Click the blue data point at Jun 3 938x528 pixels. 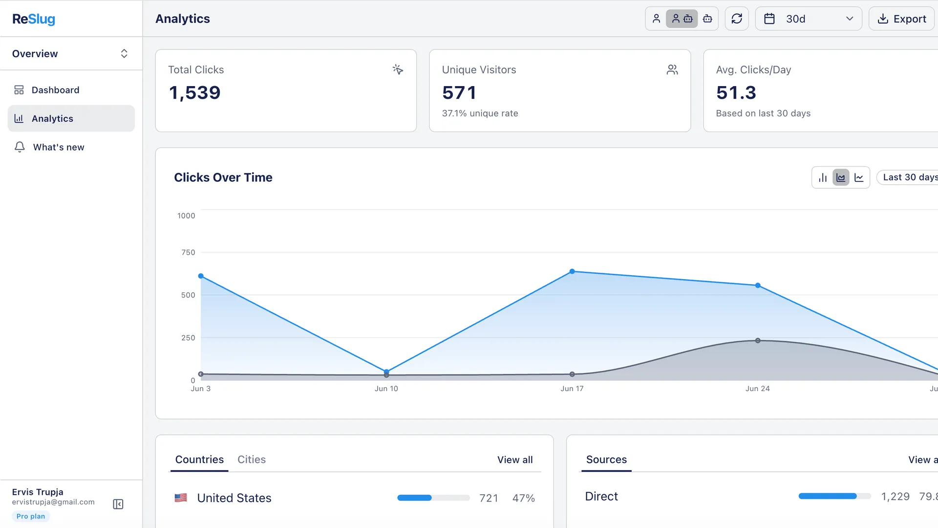pos(201,276)
